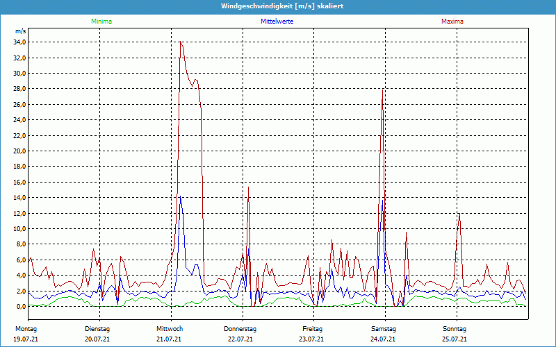Click the red 34 m/s peak on Mittwoch
The height and width of the screenshot is (347, 556).
181,42
